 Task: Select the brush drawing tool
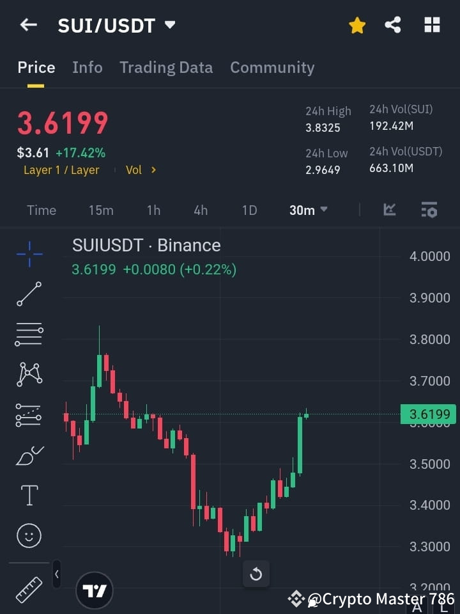coord(30,456)
